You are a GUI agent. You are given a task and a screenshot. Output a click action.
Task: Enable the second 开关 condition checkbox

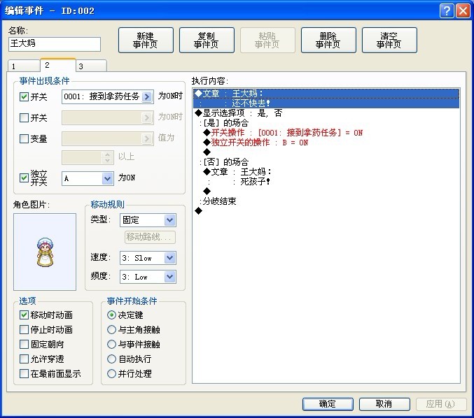pos(24,117)
